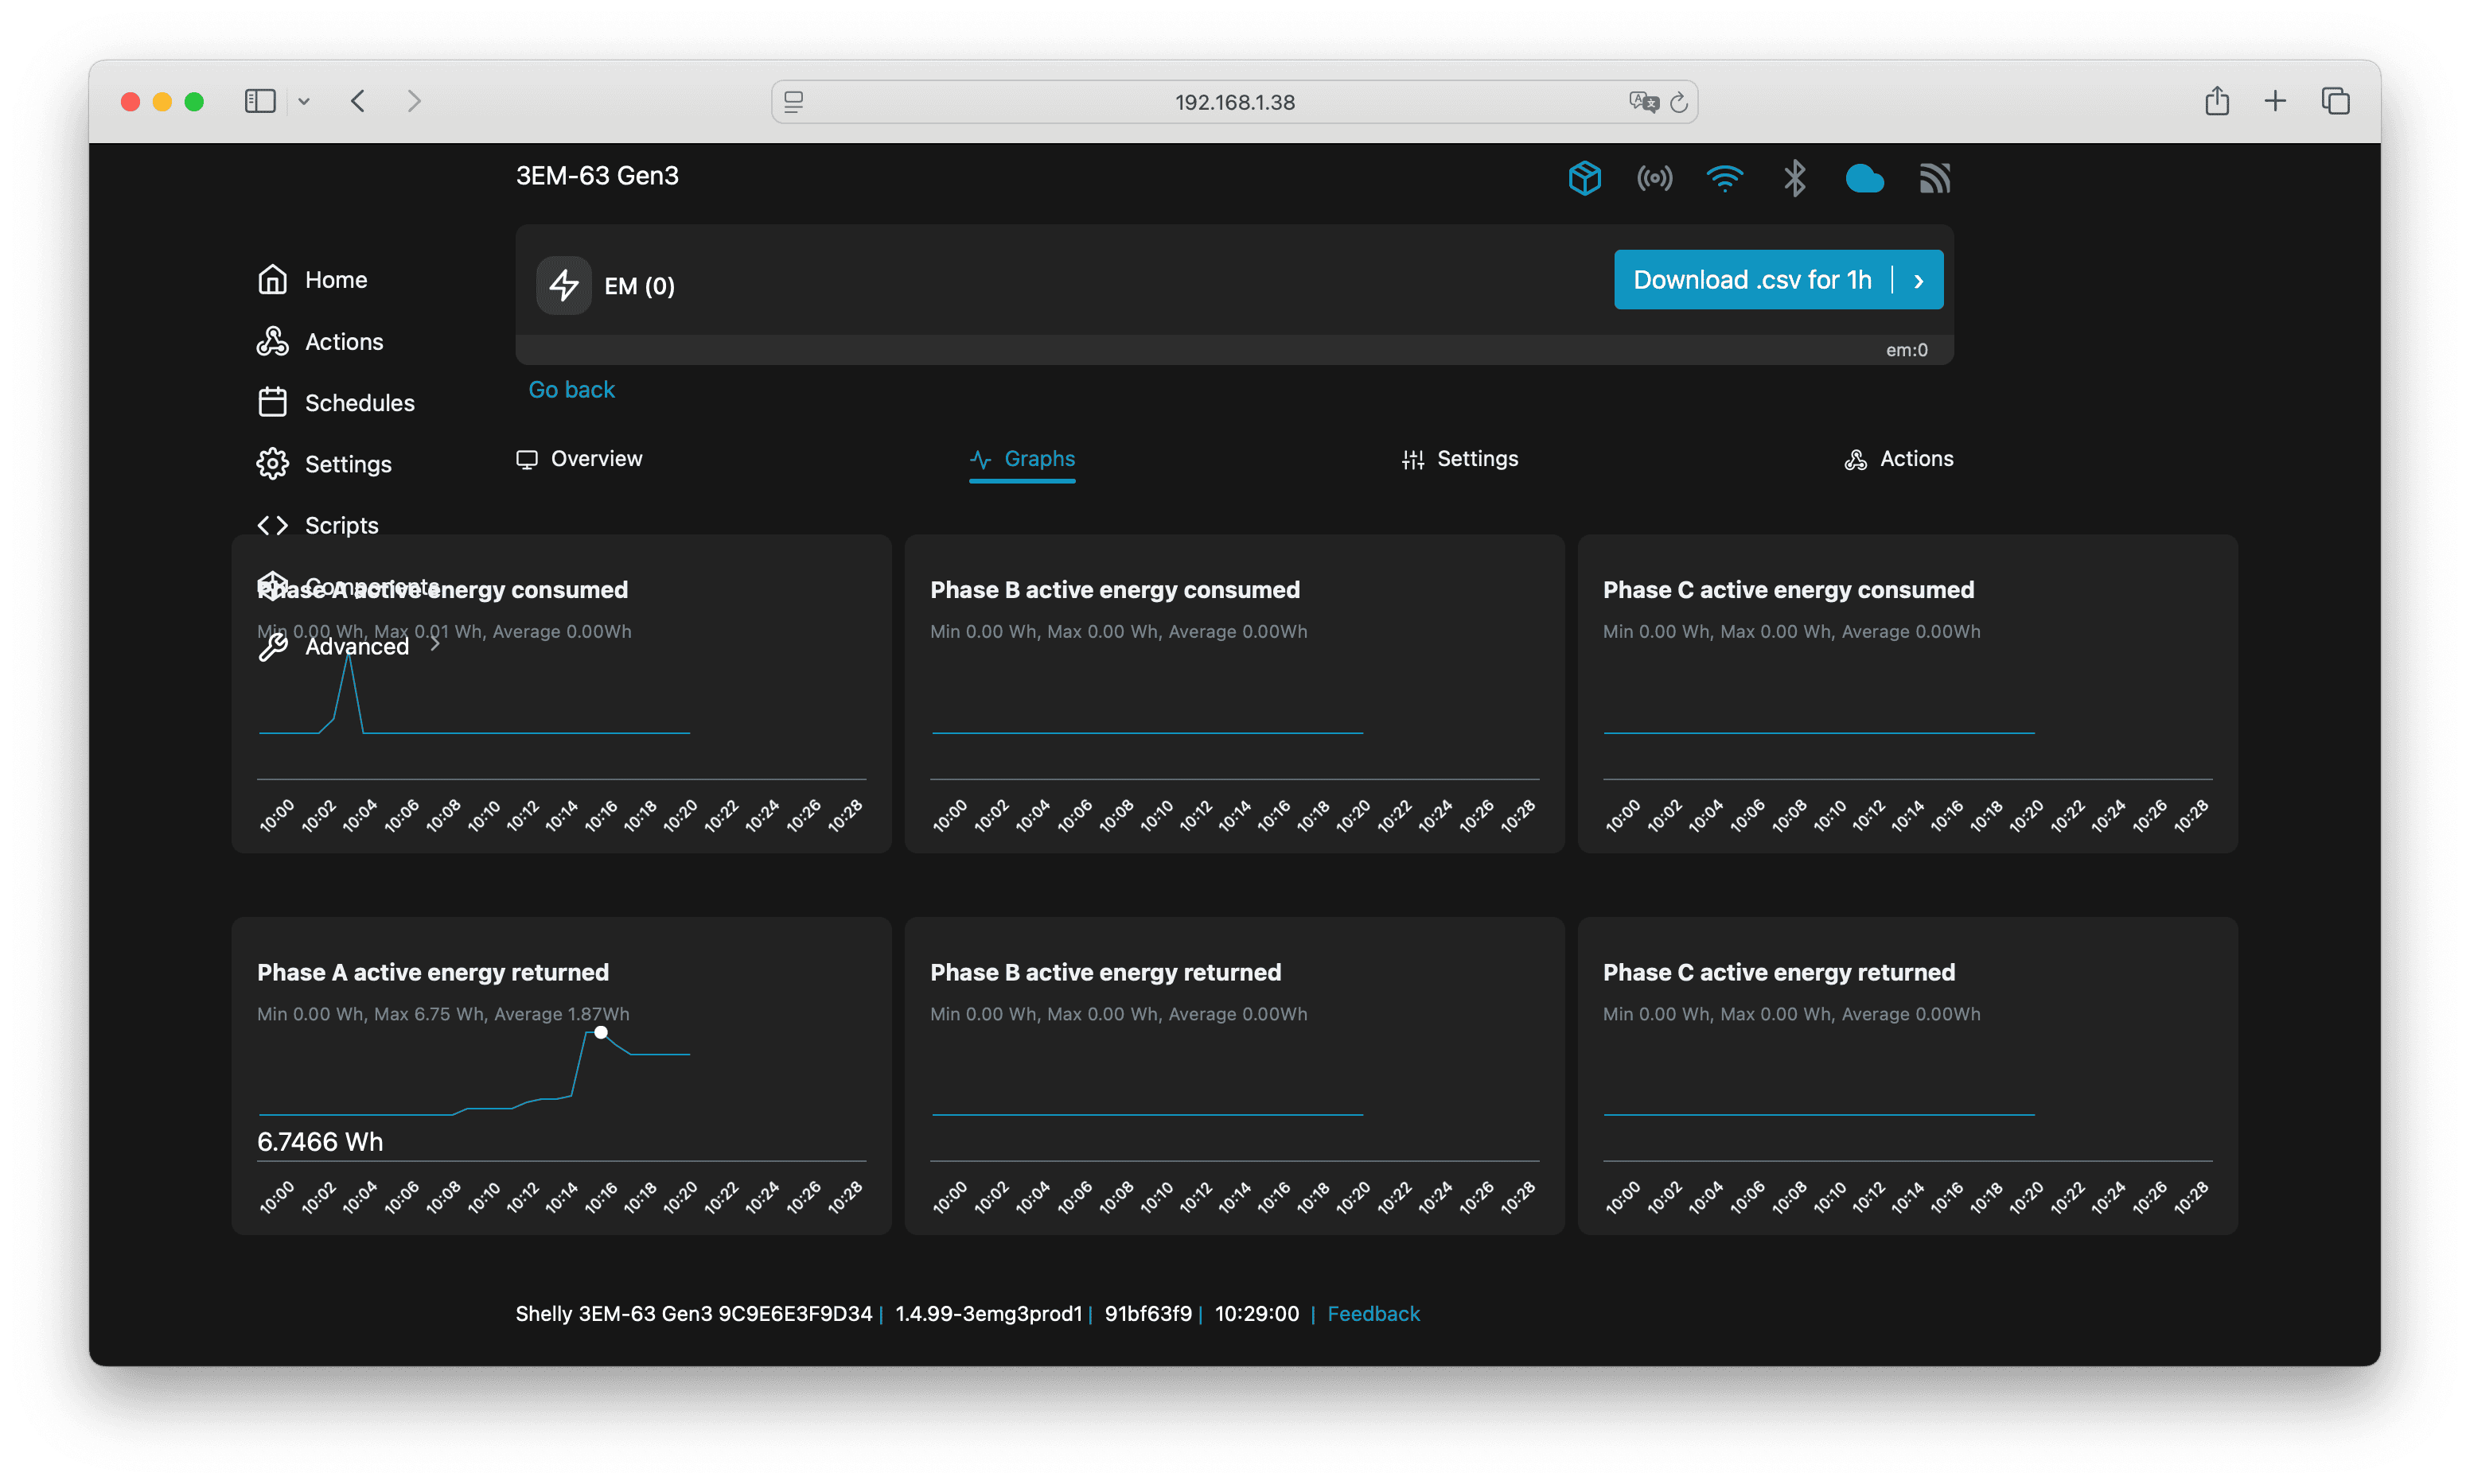Image resolution: width=2470 pixels, height=1484 pixels.
Task: Click the firmware version 1.4.99-3emg3prod1 text
Action: click(x=988, y=1314)
